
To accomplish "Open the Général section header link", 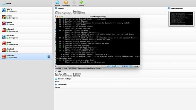I will [x=61, y=8].
